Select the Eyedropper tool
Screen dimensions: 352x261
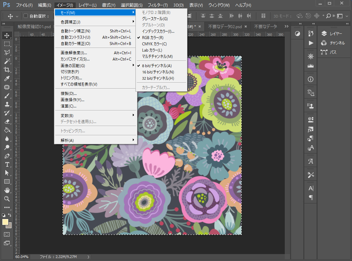point(7,78)
